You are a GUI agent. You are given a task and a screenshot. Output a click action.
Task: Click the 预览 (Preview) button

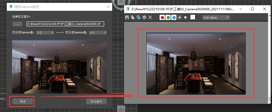coord(23,101)
